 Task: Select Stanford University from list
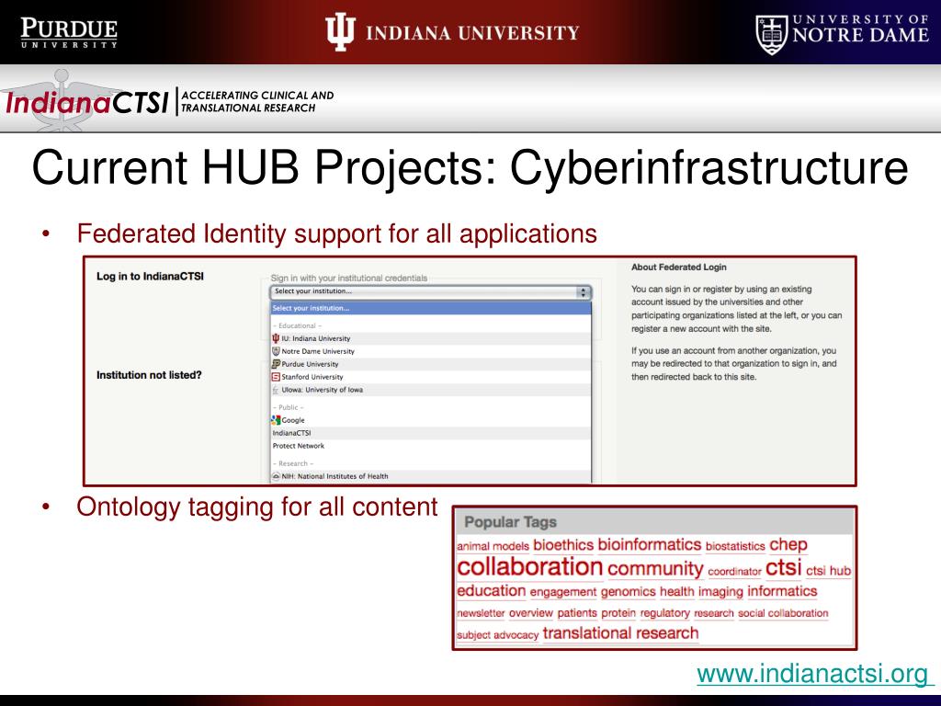click(x=430, y=377)
